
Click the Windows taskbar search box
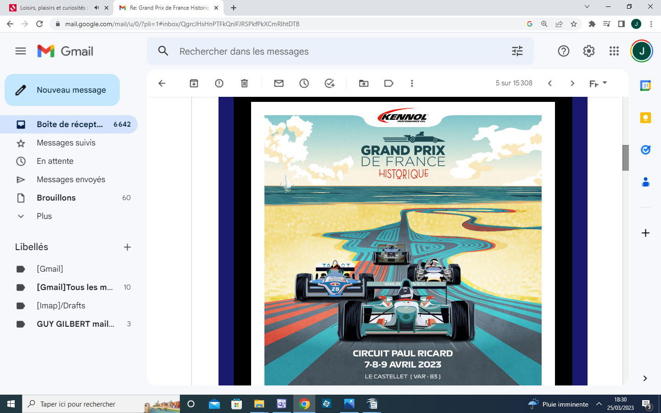pos(101,404)
